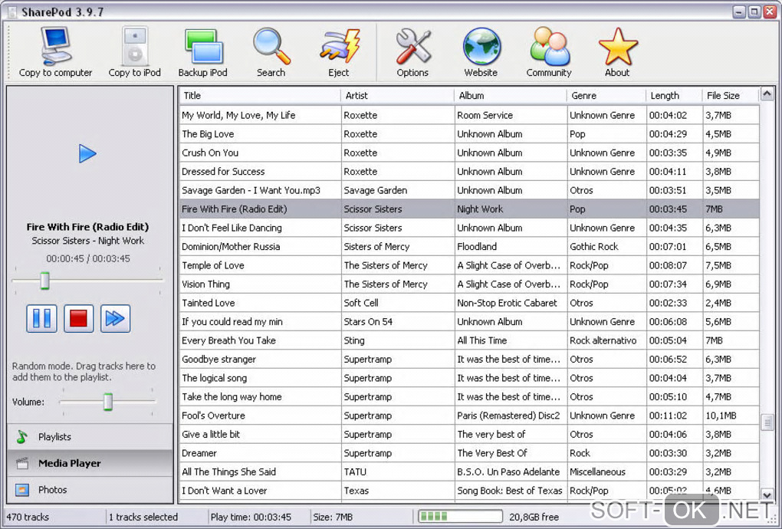Select the track 'Every Breath You Take'

coord(469,340)
